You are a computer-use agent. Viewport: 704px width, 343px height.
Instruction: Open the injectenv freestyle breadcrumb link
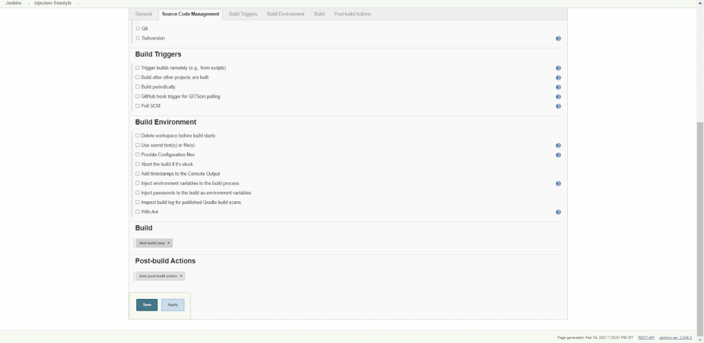tap(53, 3)
